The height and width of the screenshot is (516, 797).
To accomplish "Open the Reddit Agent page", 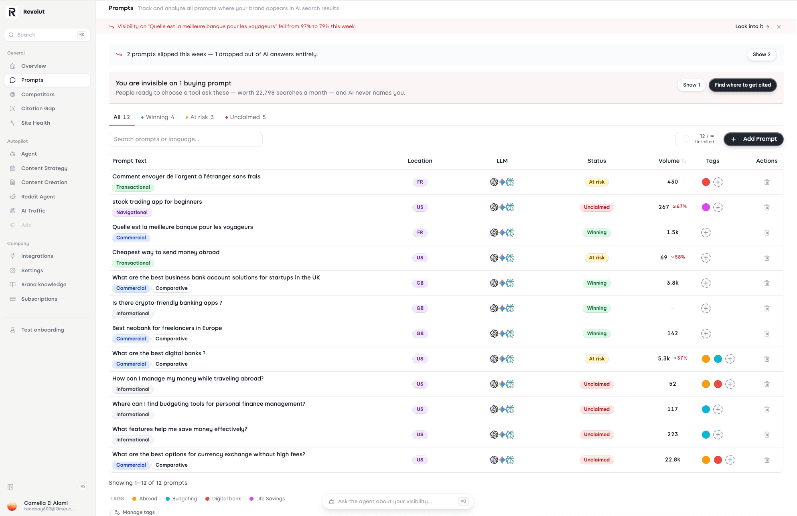I will point(47,197).
